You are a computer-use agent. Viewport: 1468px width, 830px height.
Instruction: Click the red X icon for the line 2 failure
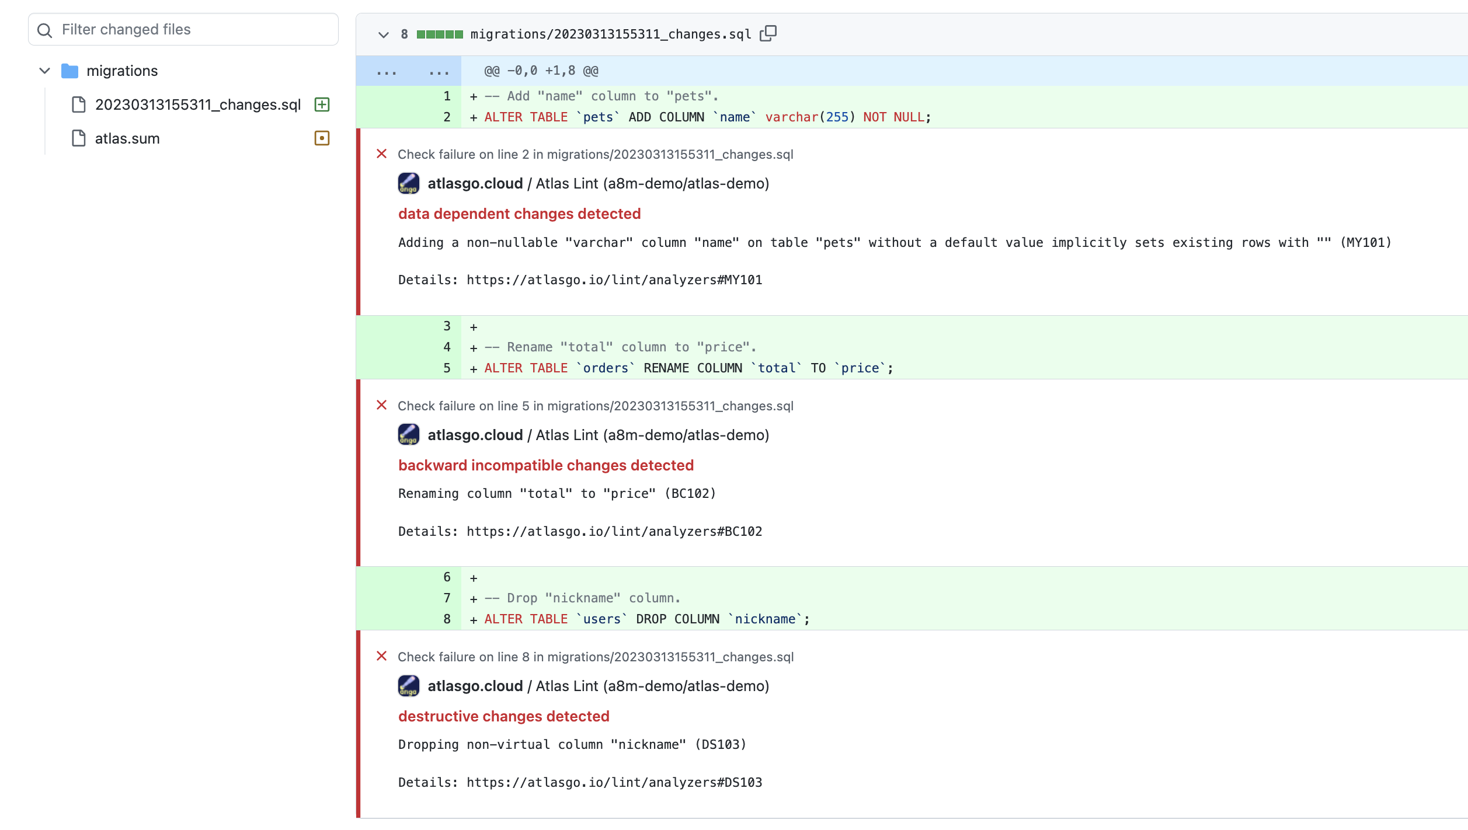(382, 153)
